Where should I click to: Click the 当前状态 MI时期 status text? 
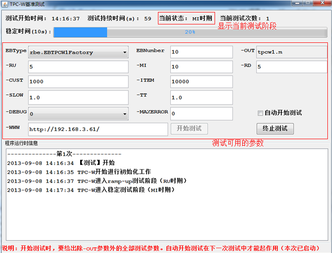click(x=186, y=18)
